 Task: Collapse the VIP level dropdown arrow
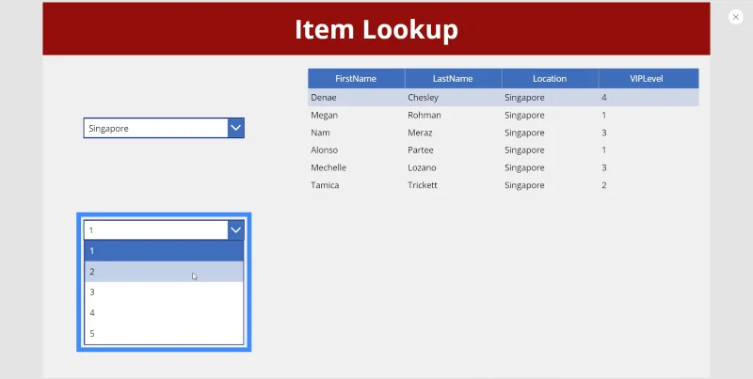pyautogui.click(x=236, y=230)
